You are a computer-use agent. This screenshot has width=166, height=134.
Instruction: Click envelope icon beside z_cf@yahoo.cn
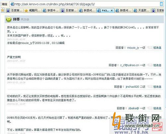point(150,65)
